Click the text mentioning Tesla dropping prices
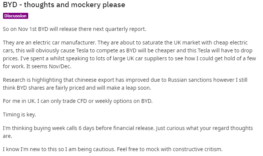Viewport: 263px width, 156px height. tap(211, 48)
